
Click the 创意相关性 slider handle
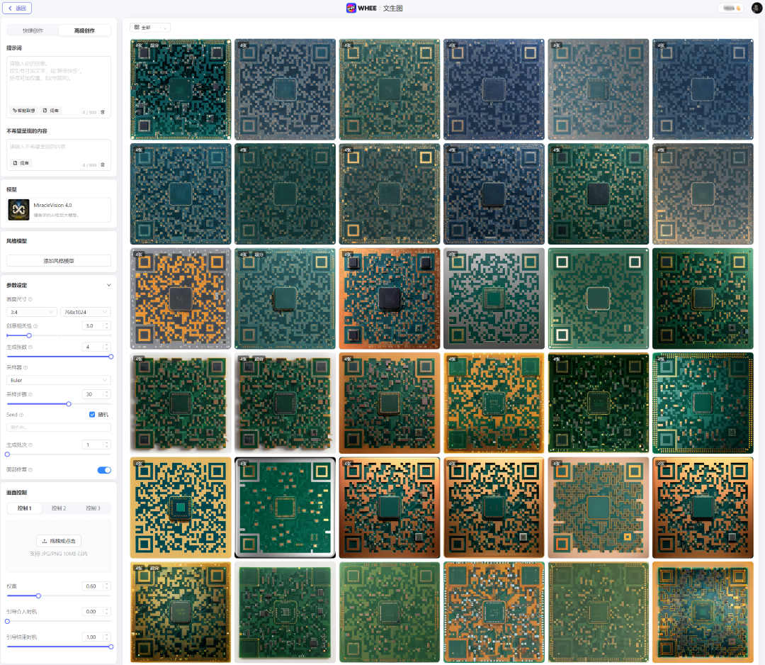pyautogui.click(x=29, y=335)
